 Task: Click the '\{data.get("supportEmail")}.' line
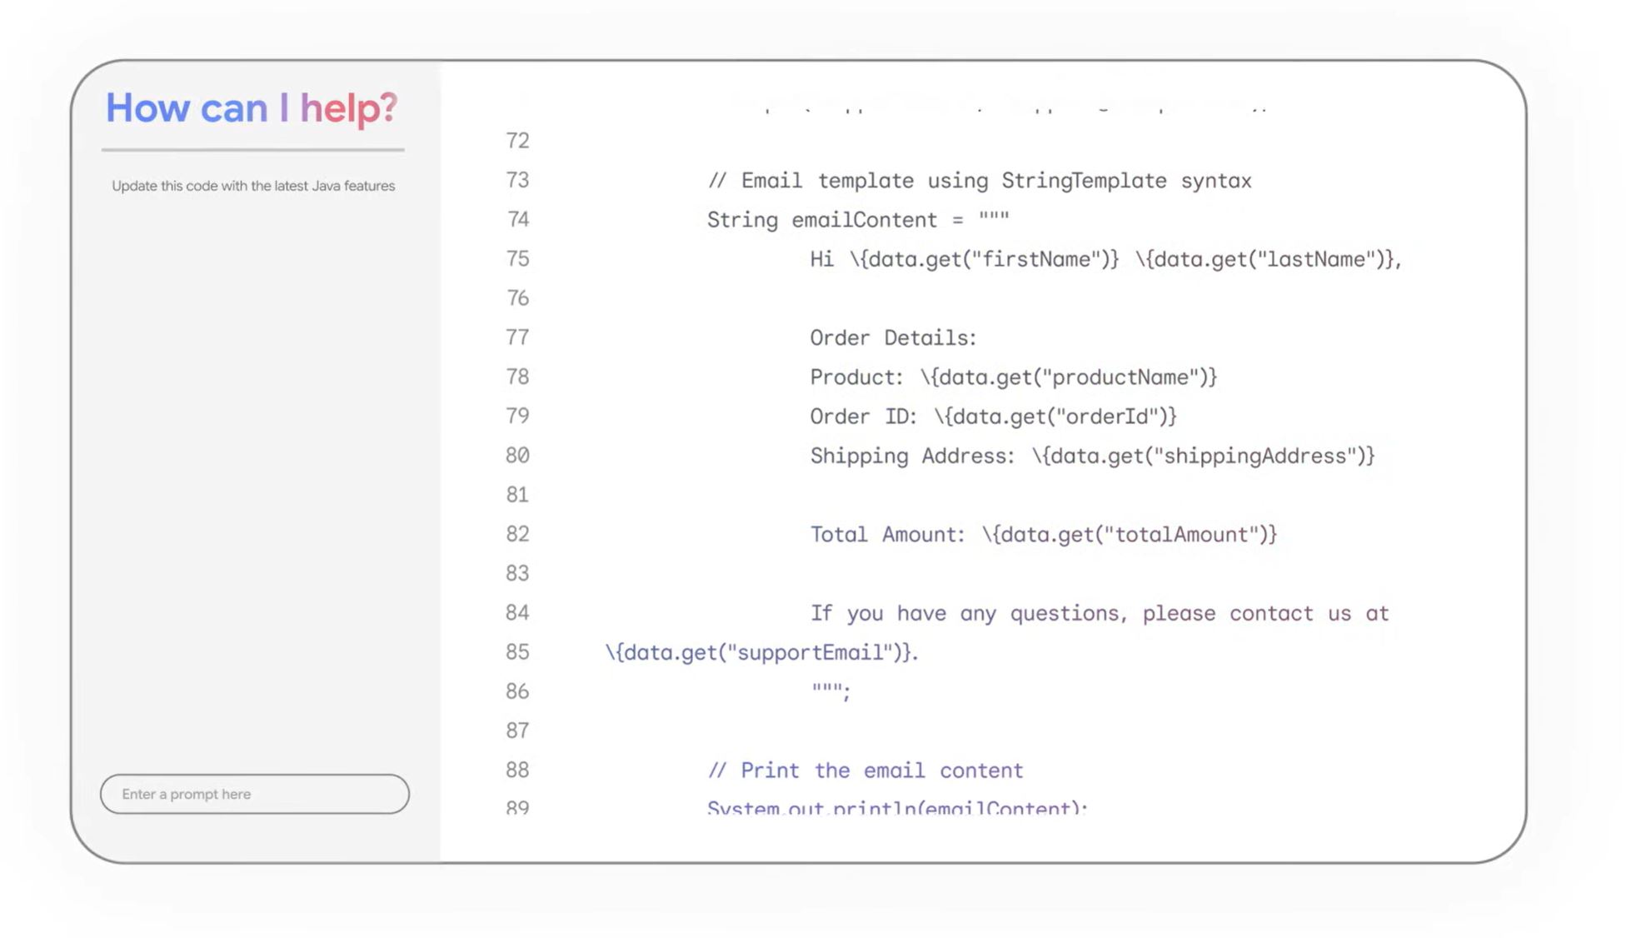click(761, 652)
